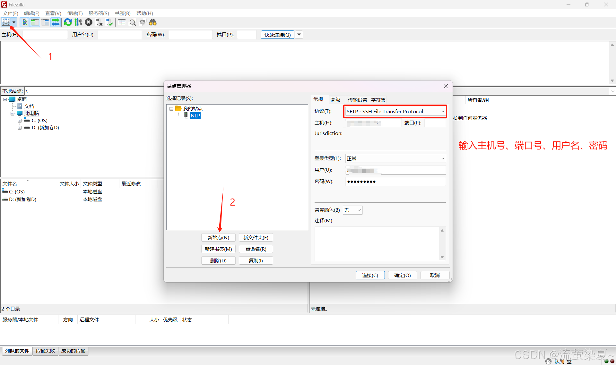
Task: Click the 快速连接(Q) button
Action: 277,35
